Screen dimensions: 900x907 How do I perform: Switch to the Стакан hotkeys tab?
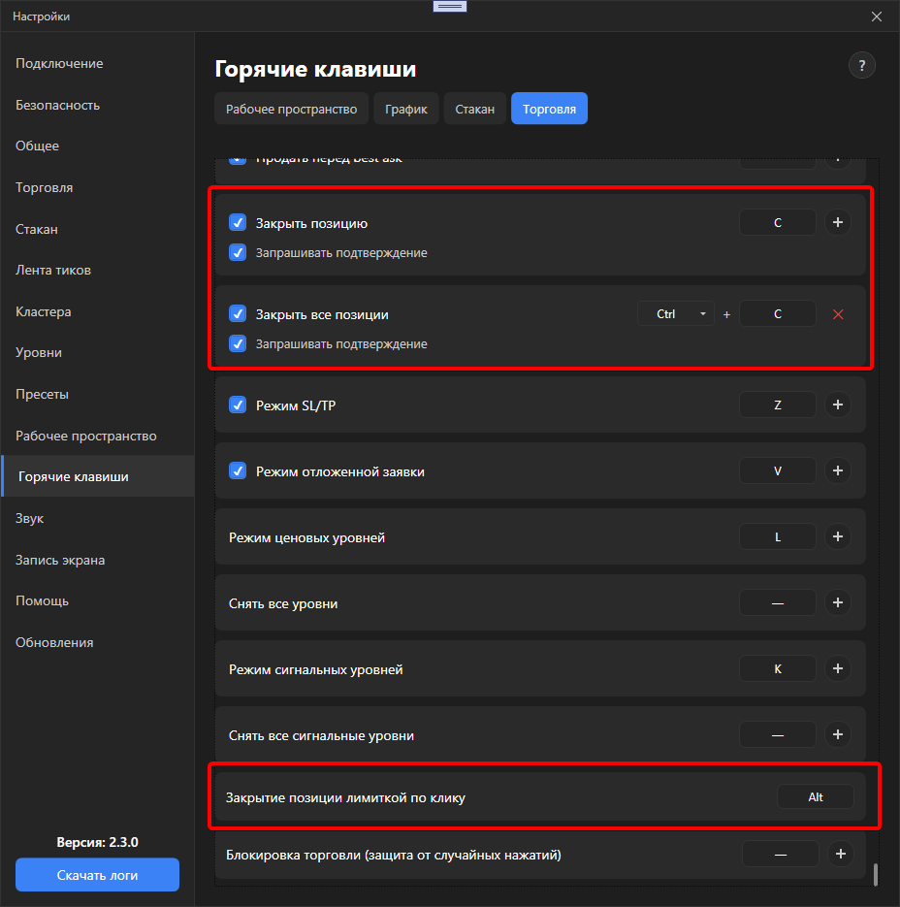point(475,109)
